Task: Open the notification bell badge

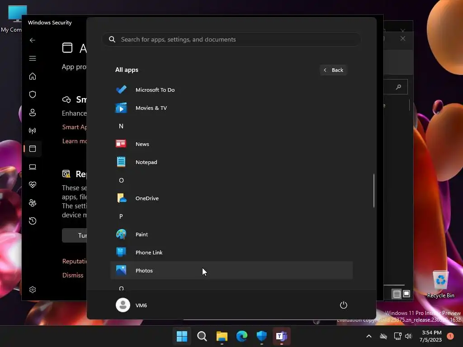Action: click(x=450, y=336)
